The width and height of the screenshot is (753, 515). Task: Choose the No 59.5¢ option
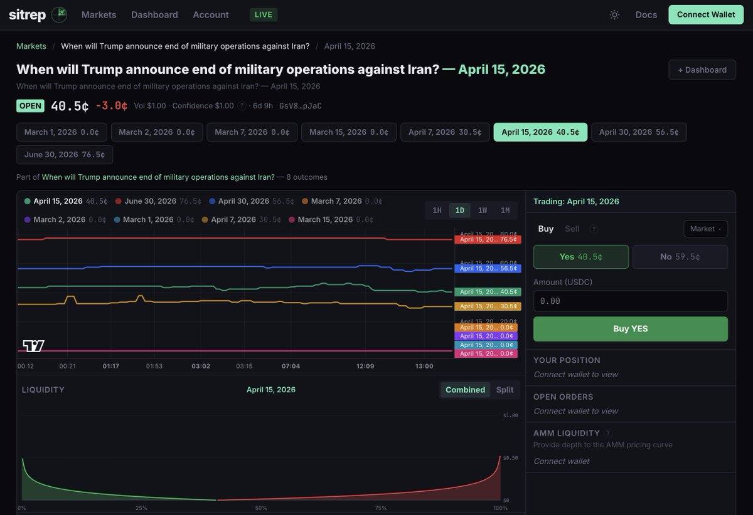680,257
